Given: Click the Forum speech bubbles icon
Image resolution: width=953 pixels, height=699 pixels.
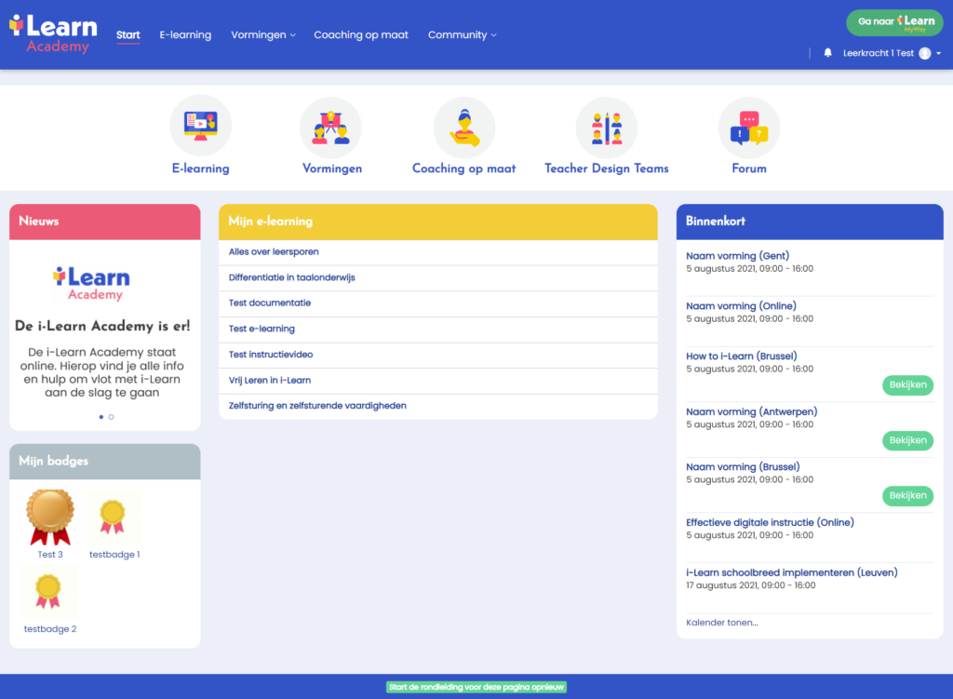Looking at the screenshot, I should 748,127.
